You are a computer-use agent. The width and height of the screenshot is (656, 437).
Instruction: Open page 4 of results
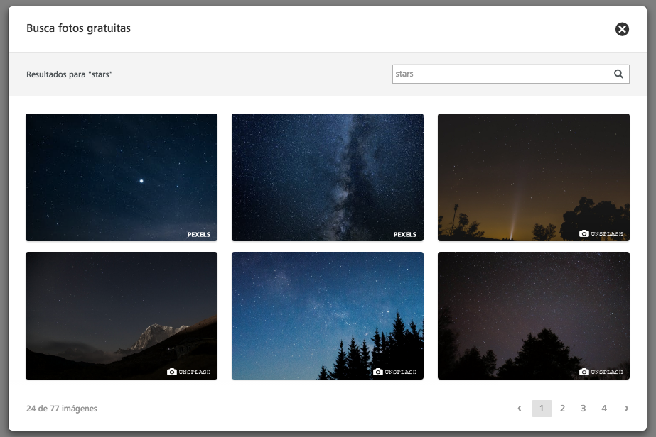coord(604,409)
